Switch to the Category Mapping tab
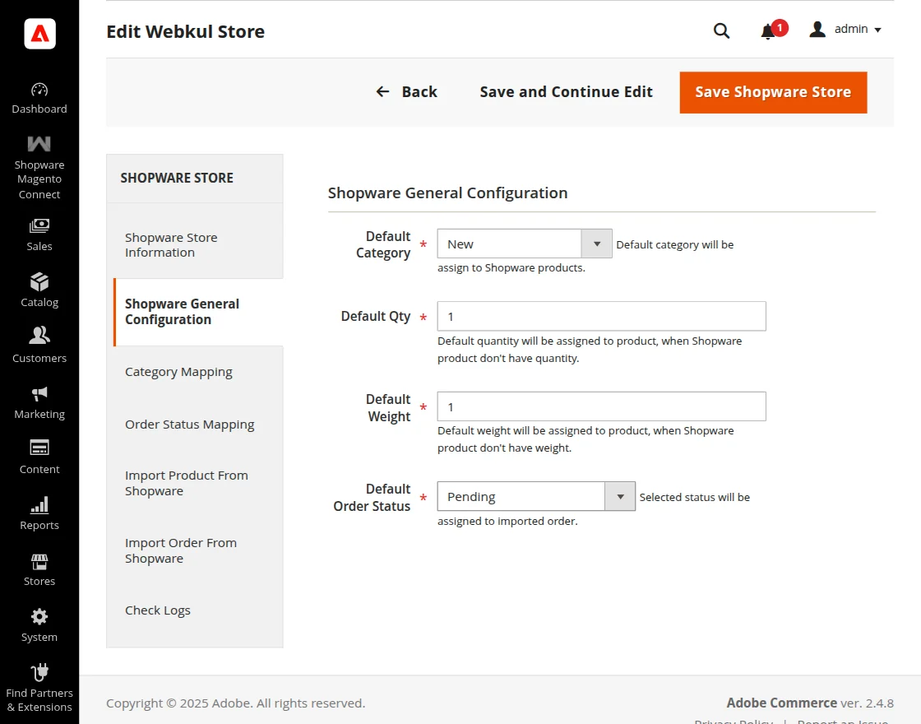Image resolution: width=921 pixels, height=724 pixels. click(178, 372)
